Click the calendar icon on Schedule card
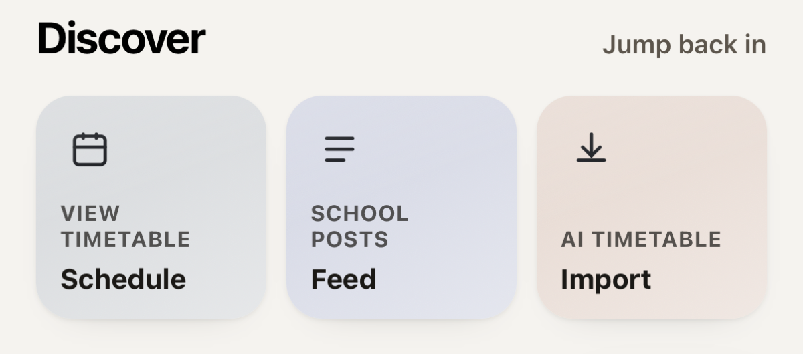This screenshot has height=354, width=803. coord(90,149)
